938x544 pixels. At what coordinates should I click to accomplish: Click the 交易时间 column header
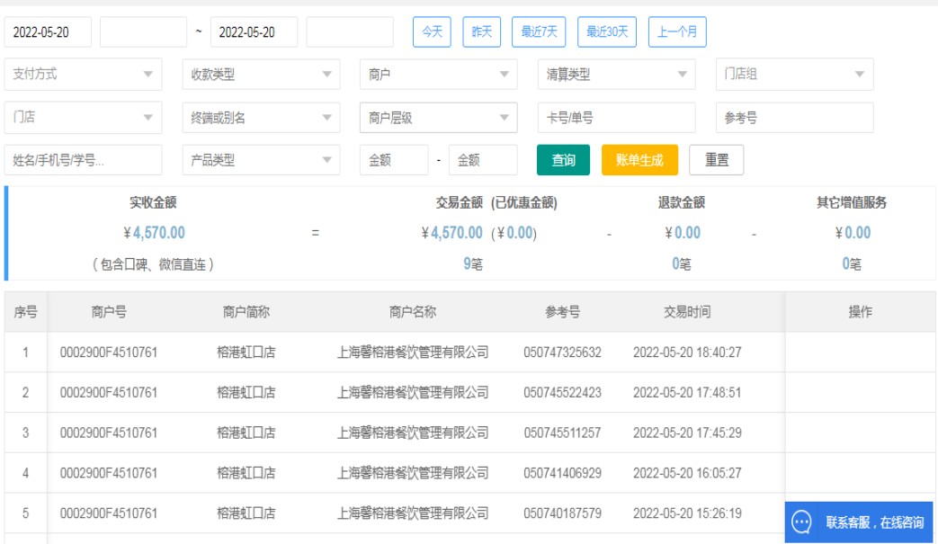[687, 312]
